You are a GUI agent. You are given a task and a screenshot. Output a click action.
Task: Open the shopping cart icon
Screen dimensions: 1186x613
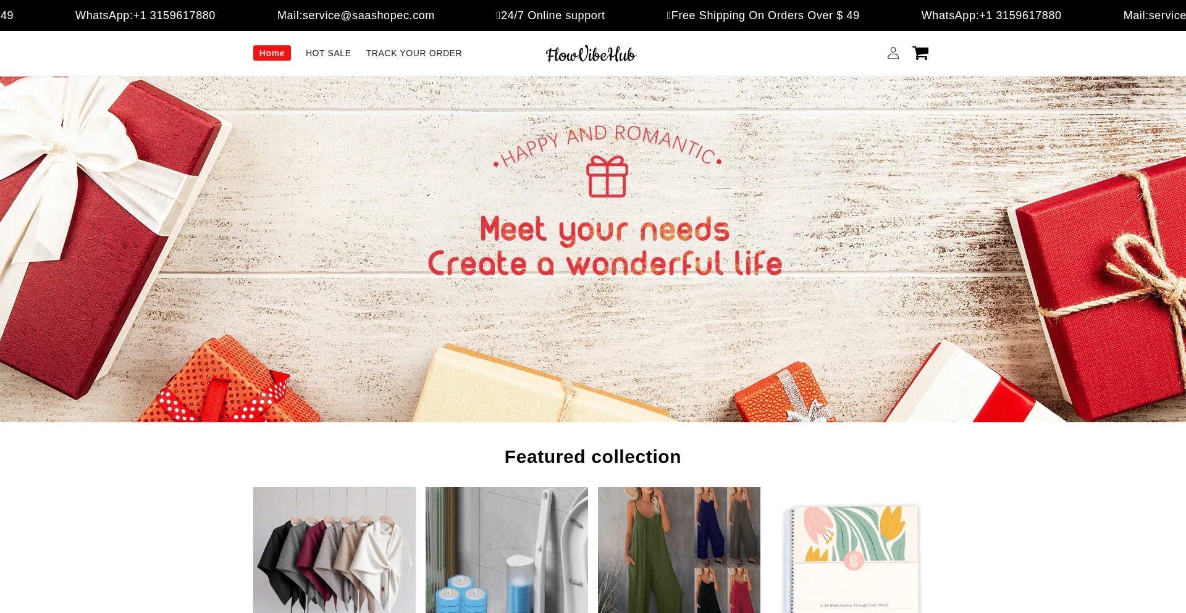click(920, 53)
